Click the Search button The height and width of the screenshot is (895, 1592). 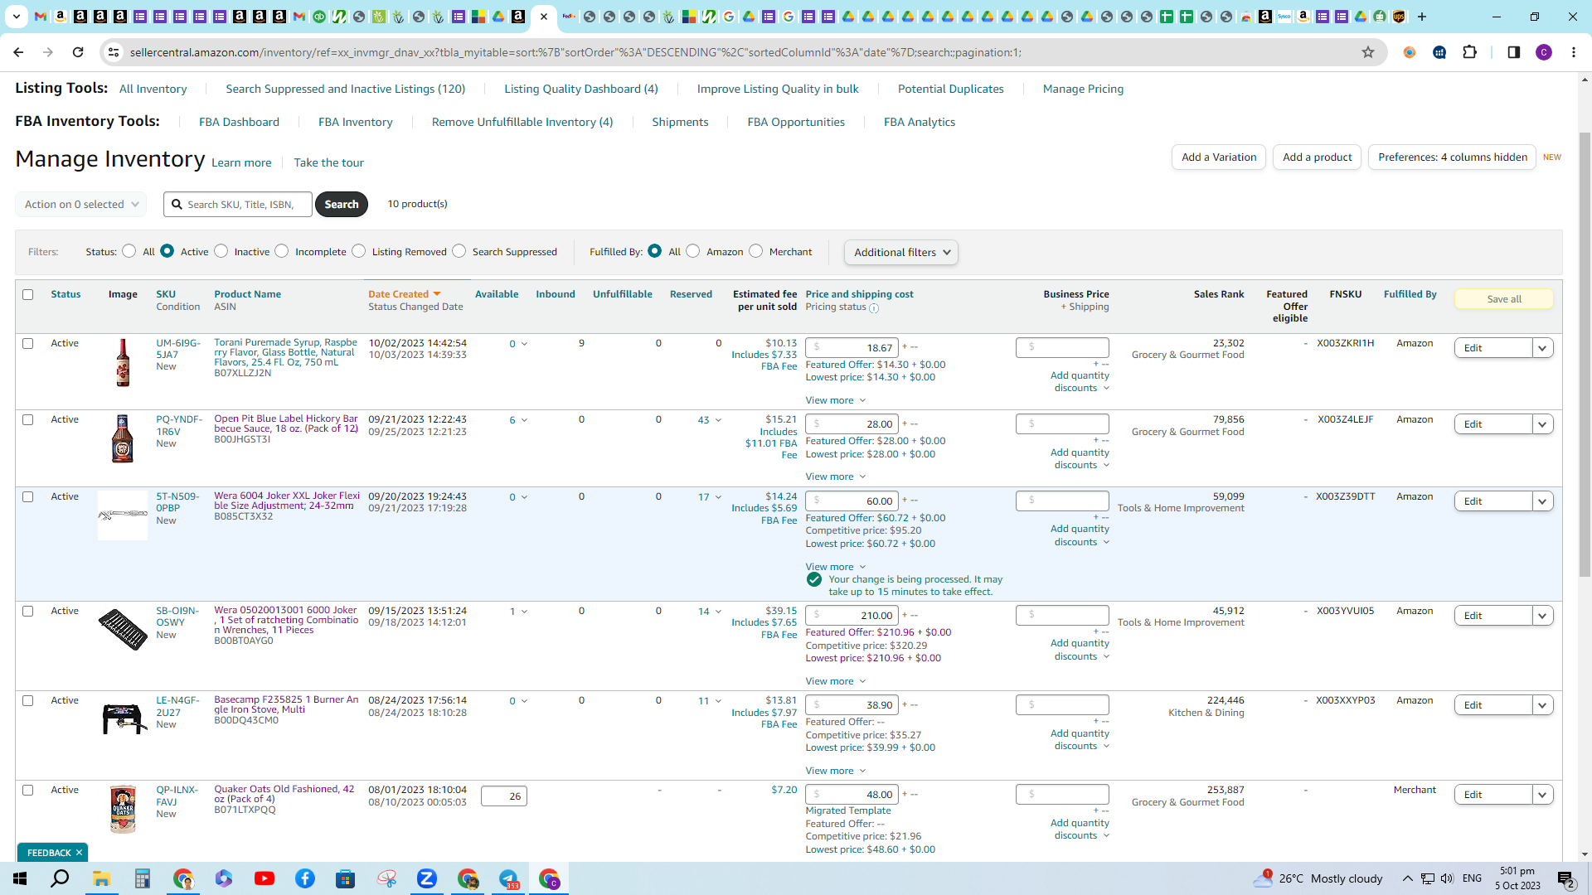(342, 204)
